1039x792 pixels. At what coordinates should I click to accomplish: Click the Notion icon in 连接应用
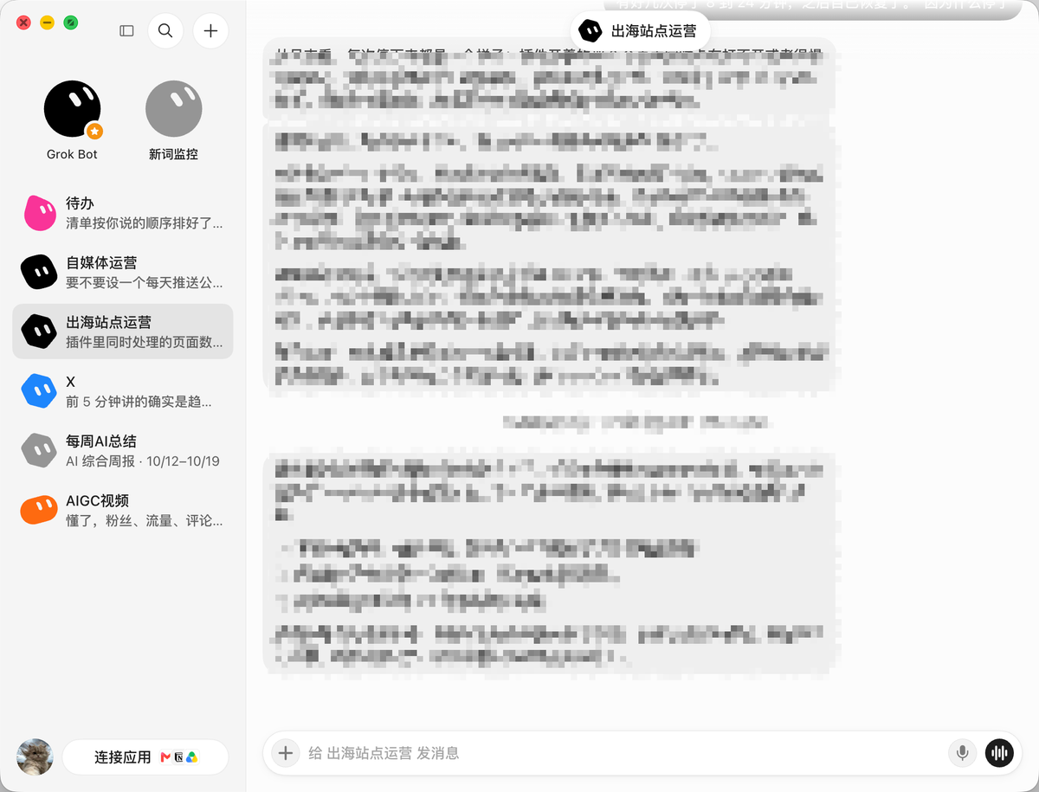coord(178,757)
